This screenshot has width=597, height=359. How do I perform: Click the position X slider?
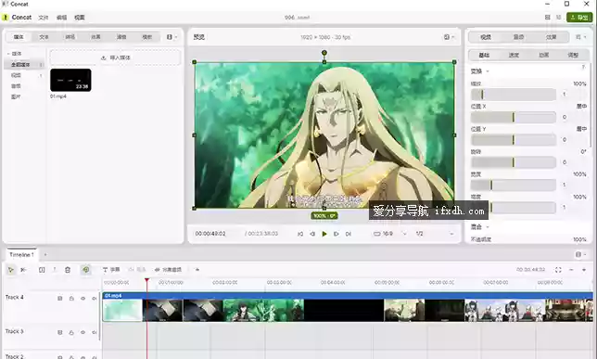[514, 118]
